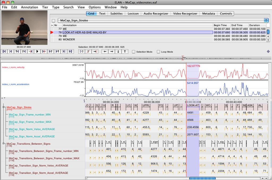Step one frame back (F with left arrow)

[x=24, y=52]
